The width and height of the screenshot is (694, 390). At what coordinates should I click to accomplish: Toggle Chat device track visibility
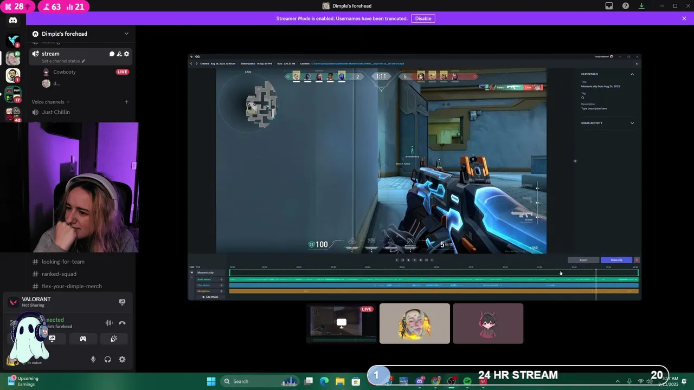221,285
